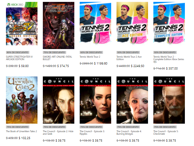This screenshot has height=146, width=194.
Task: Click The Council Episode 4 Burning Bridges title
Action: 129,132
